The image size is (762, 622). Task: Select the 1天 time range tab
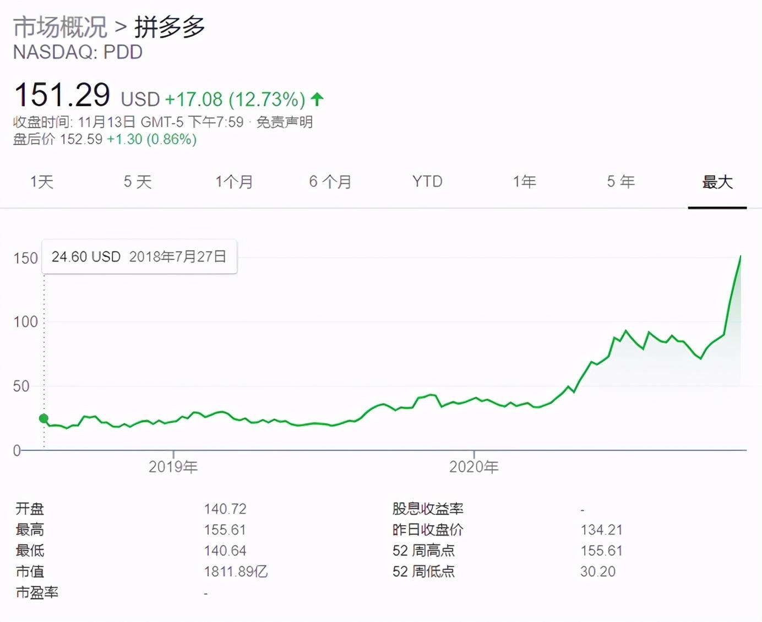tap(42, 182)
